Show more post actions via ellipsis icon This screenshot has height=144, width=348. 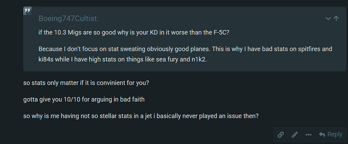(308, 135)
